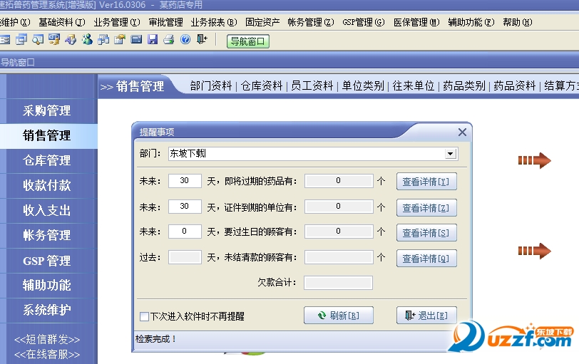
Task: Open the 帐务管理(Z) menu
Action: [311, 23]
